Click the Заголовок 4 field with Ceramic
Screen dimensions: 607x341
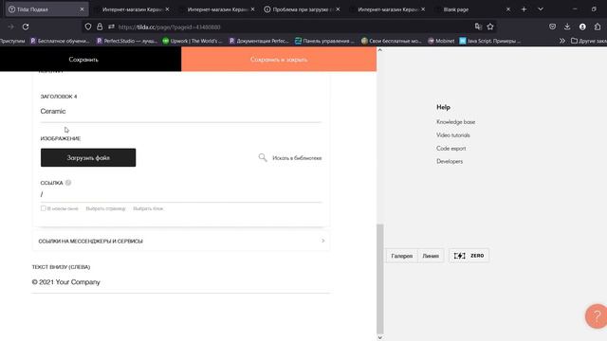(181, 112)
